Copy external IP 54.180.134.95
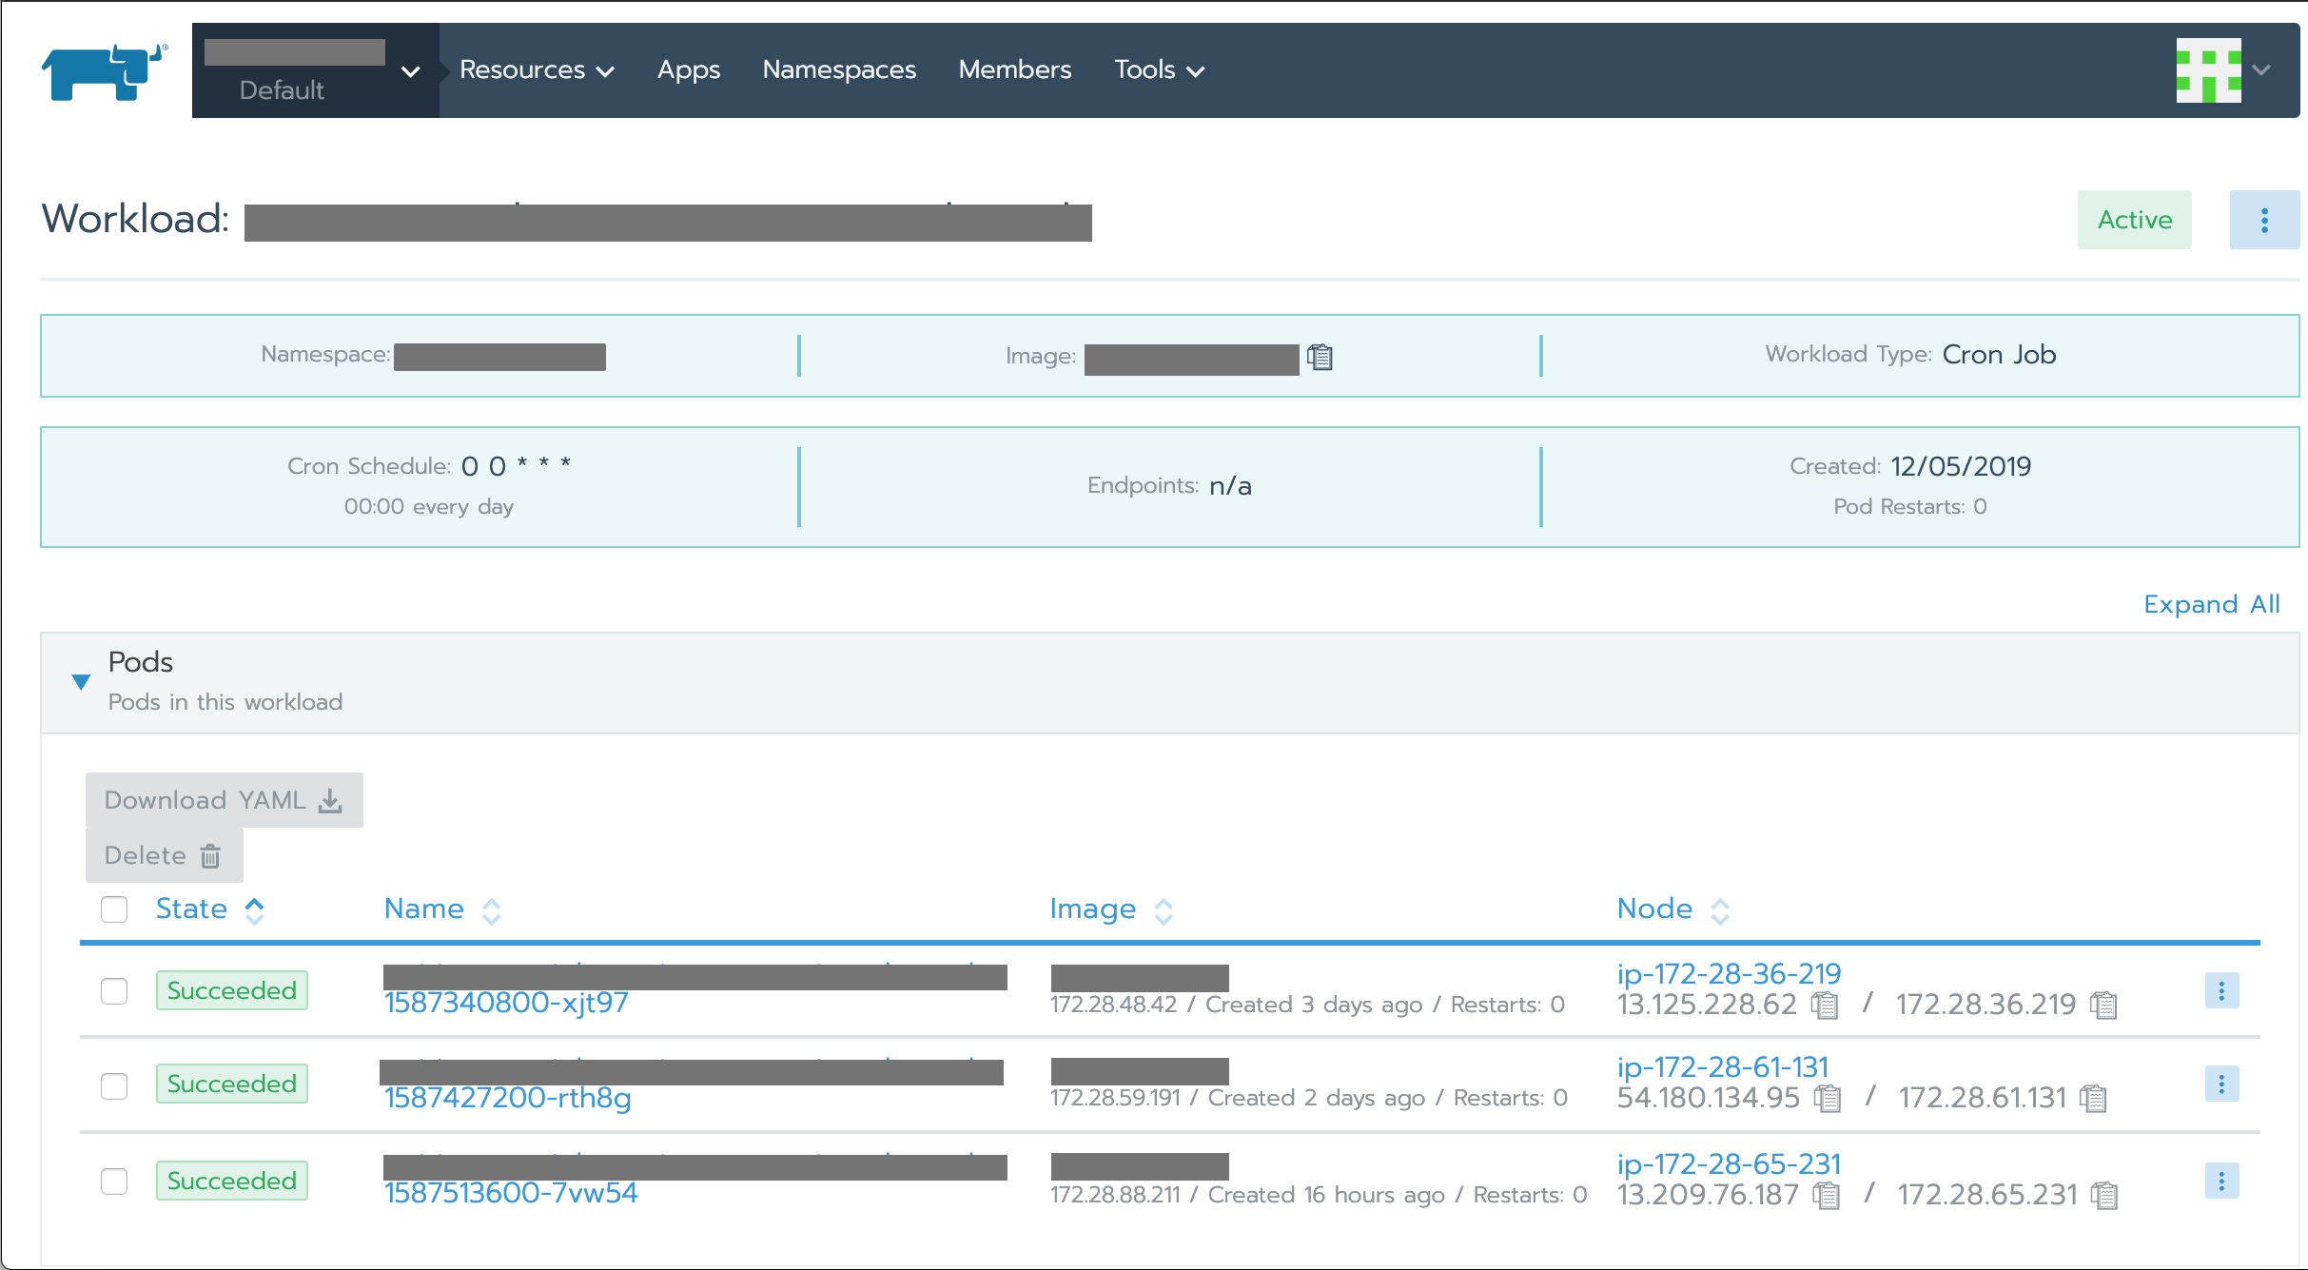The height and width of the screenshot is (1270, 2308). point(1828,1098)
